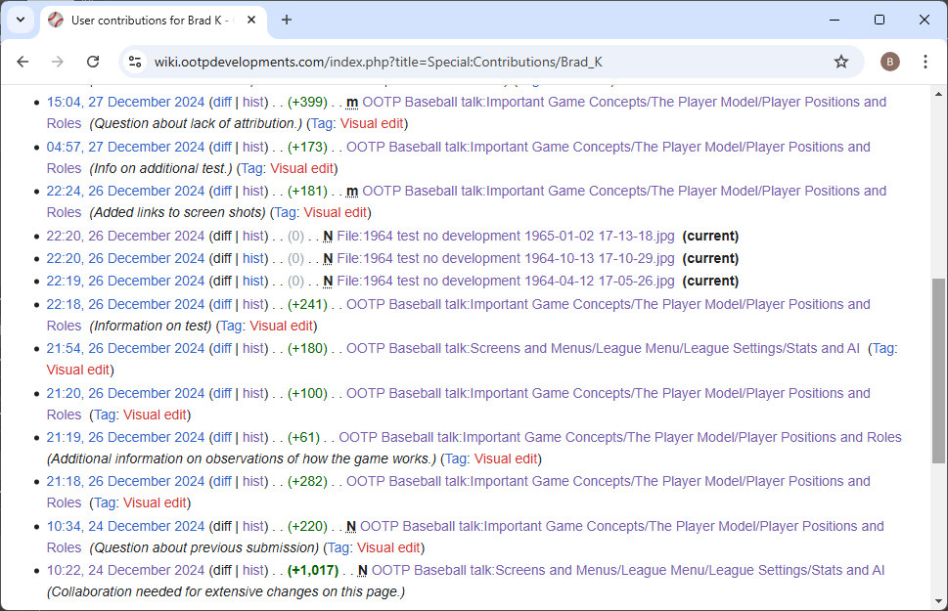Click Tag link in the 15:04 entry
Viewport: 948px width, 611px height.
pos(322,124)
